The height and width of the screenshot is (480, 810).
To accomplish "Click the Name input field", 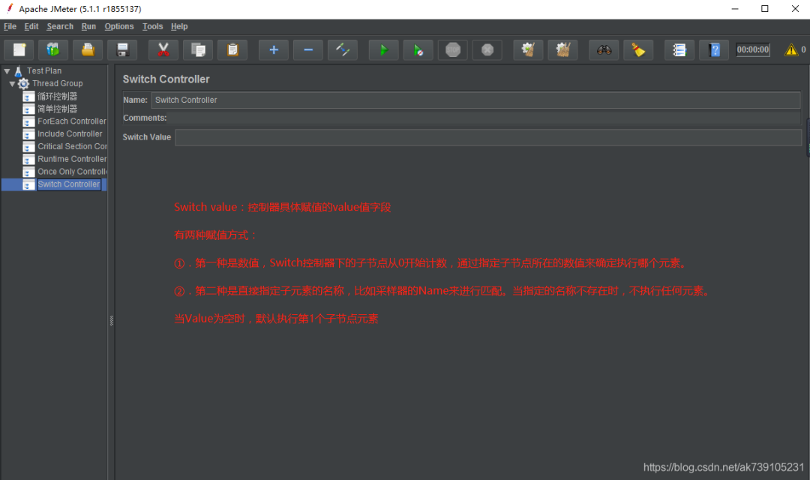I will tap(475, 100).
